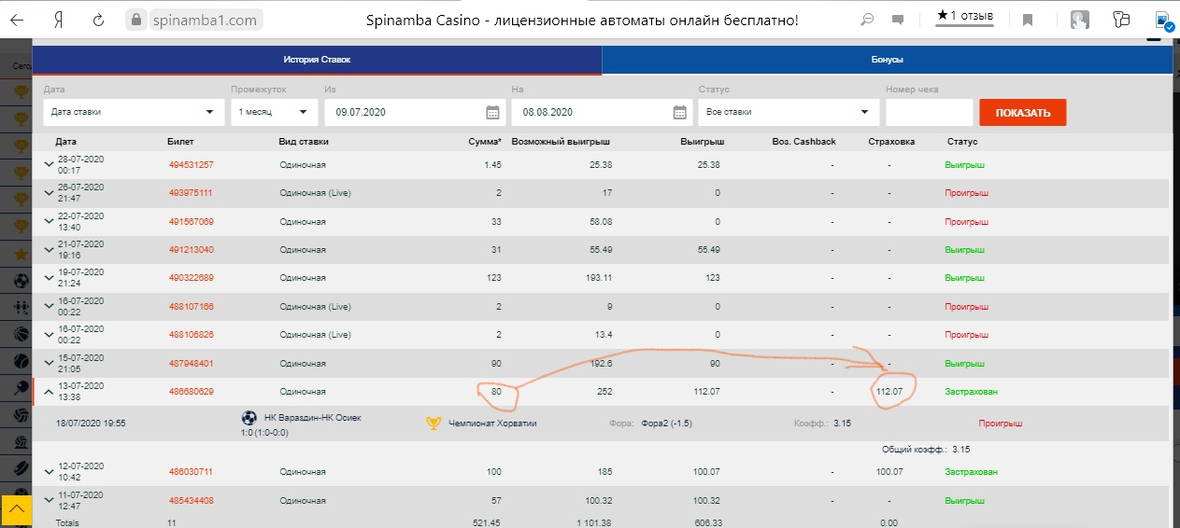Switch to the История Ставок tab
Screen dimensions: 1180x528
(x=318, y=60)
